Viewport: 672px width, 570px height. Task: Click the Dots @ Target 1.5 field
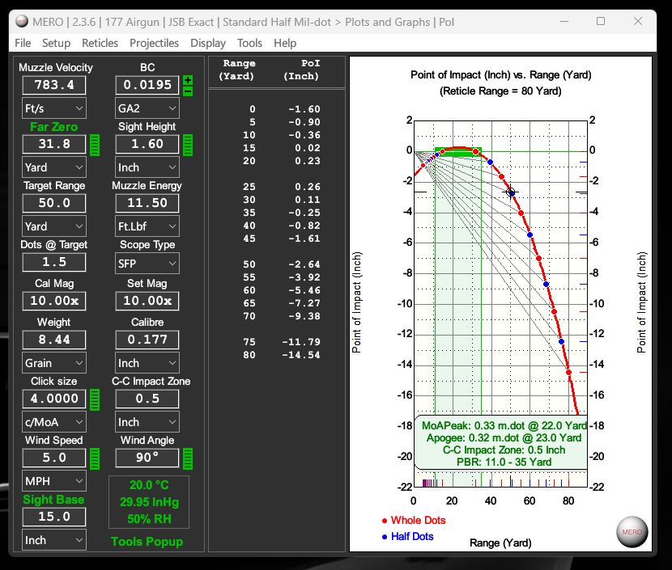click(x=54, y=262)
